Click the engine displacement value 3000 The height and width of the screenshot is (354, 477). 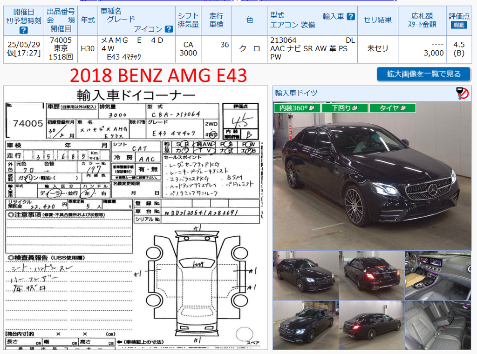click(x=188, y=53)
